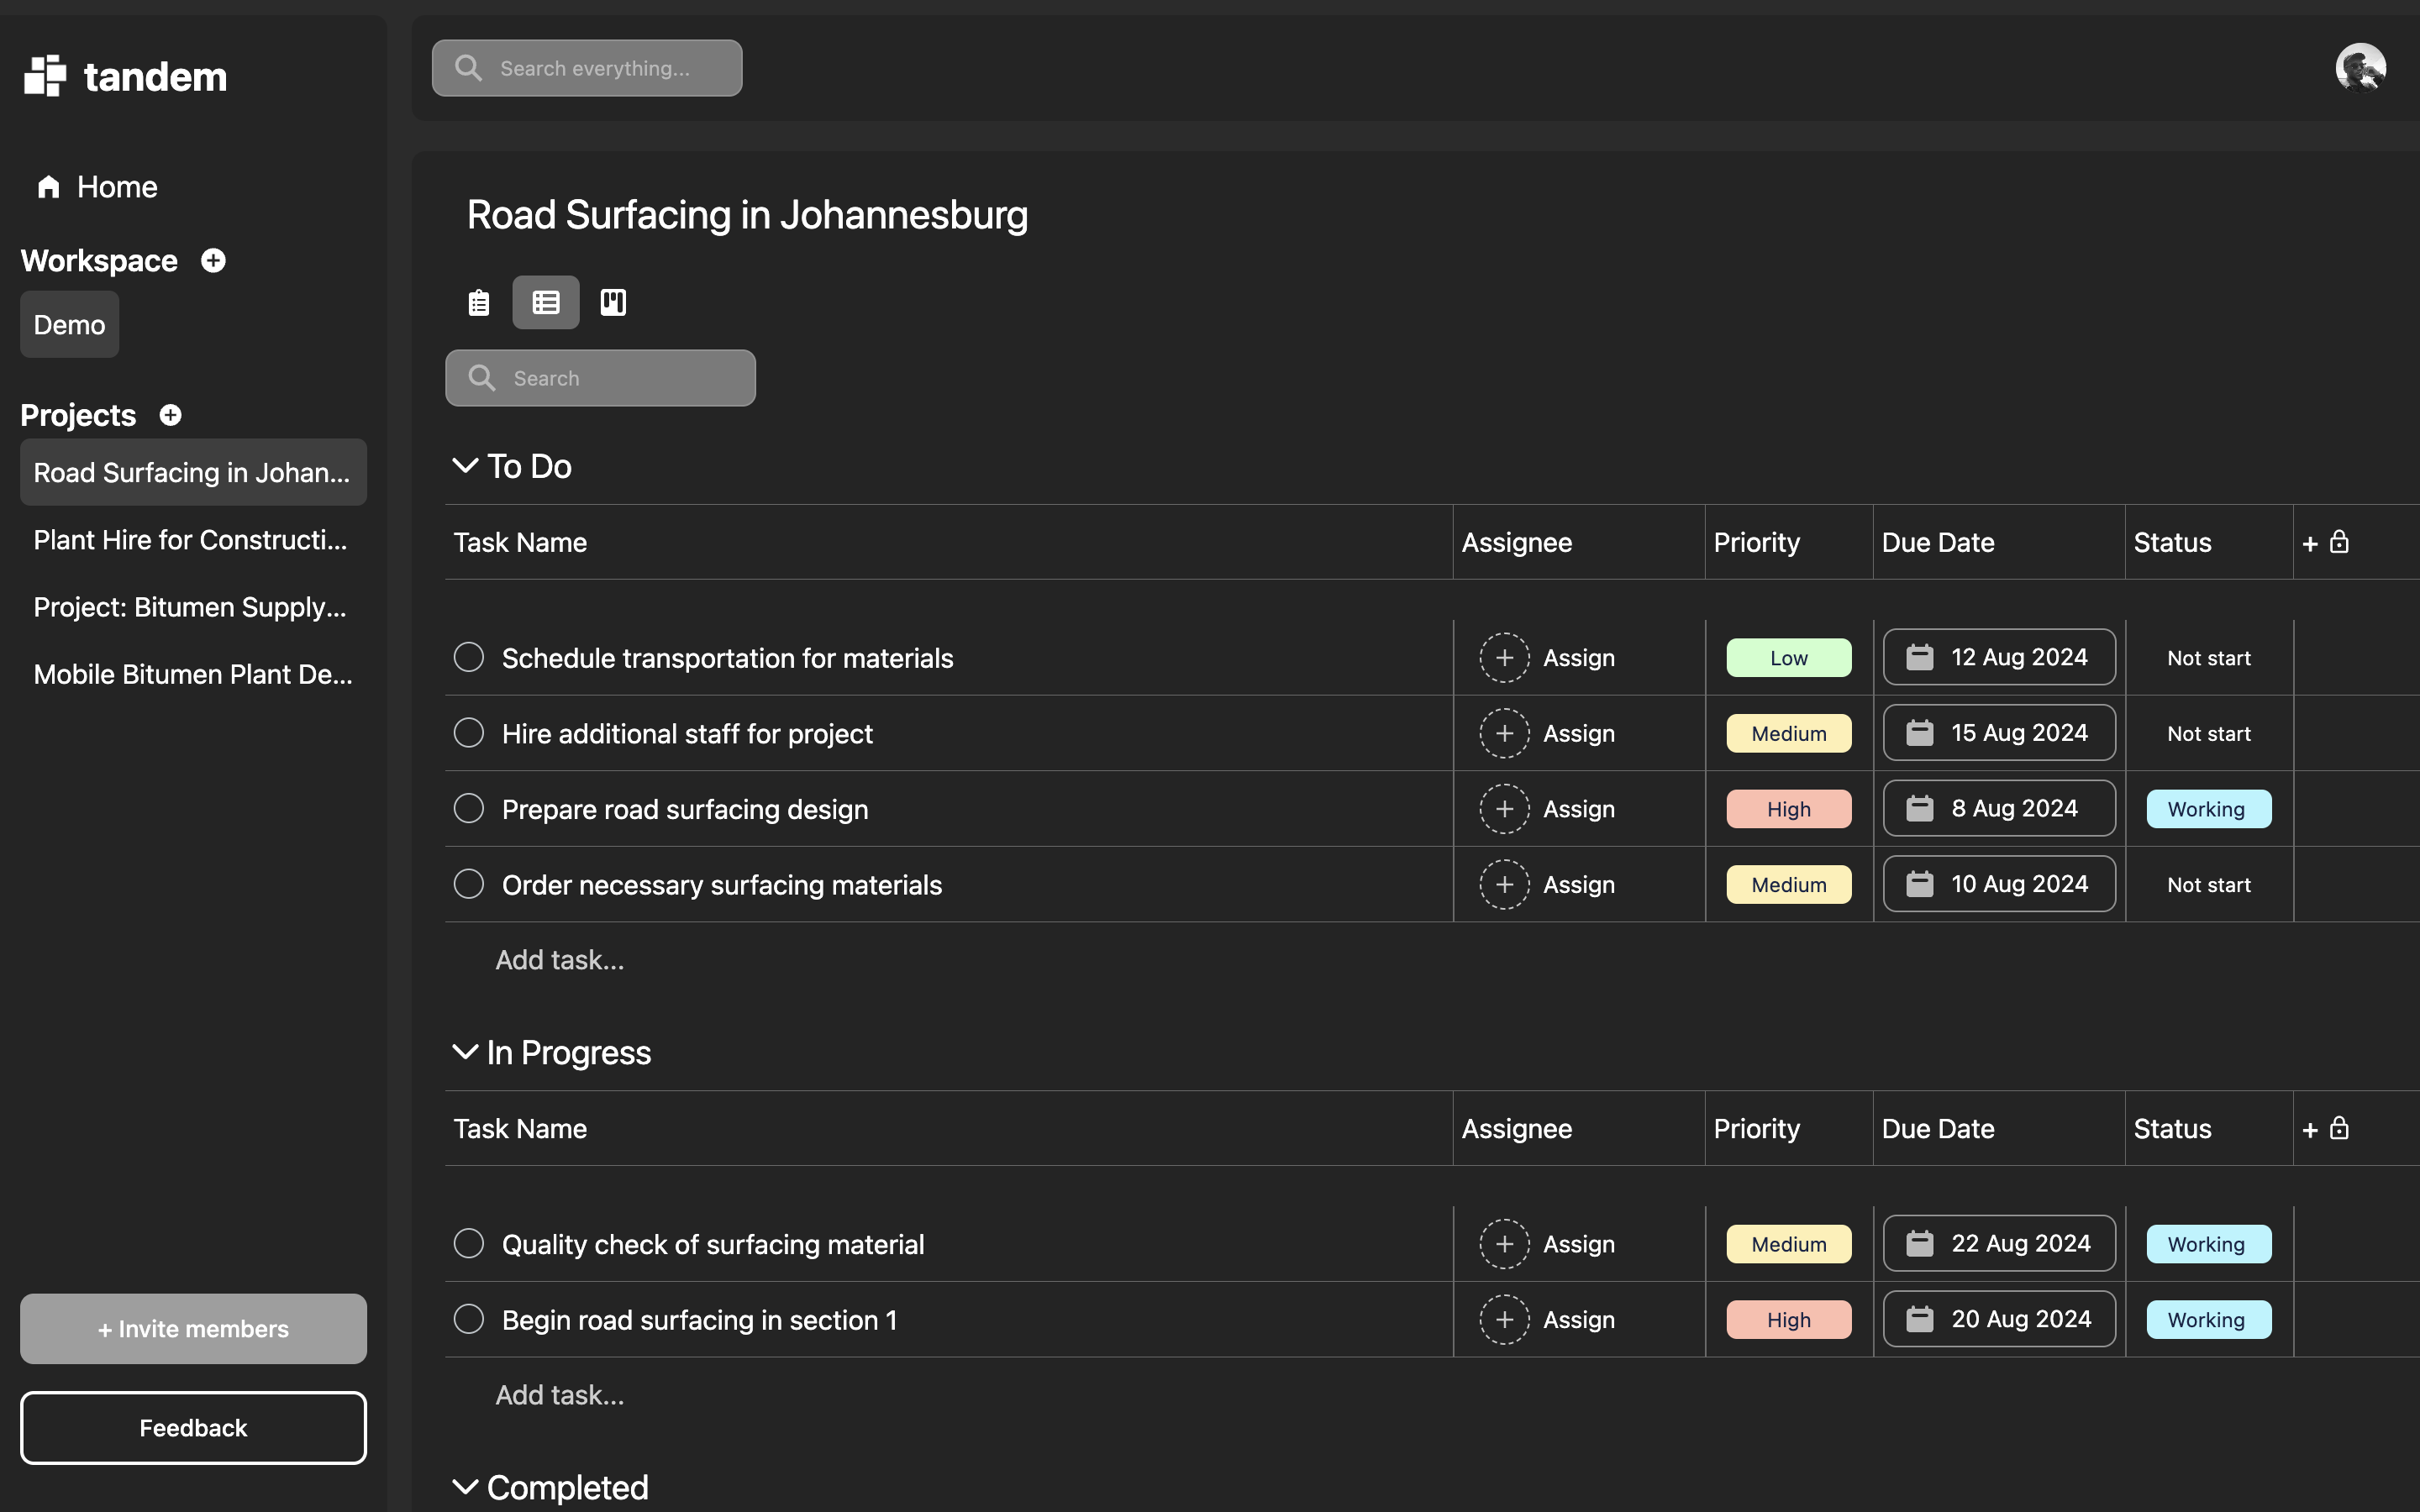Select the list view icon

[546, 302]
